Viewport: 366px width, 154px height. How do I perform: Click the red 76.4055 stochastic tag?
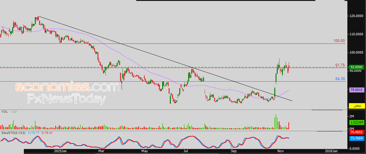(356, 133)
